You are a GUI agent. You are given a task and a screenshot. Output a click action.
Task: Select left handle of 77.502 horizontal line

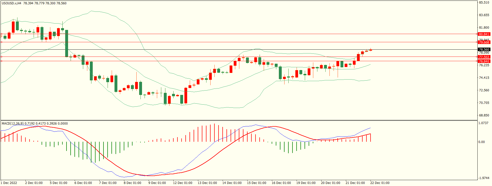pyautogui.click(x=2, y=57)
